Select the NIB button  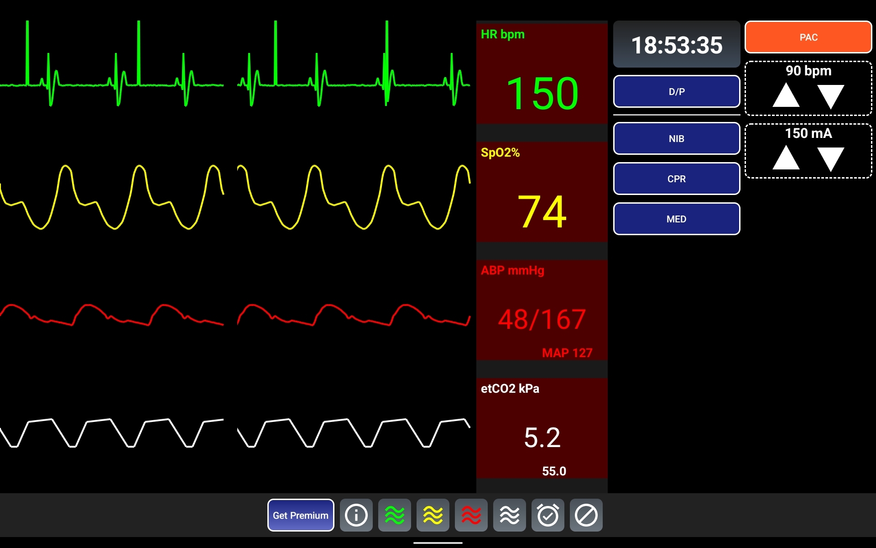tap(676, 138)
